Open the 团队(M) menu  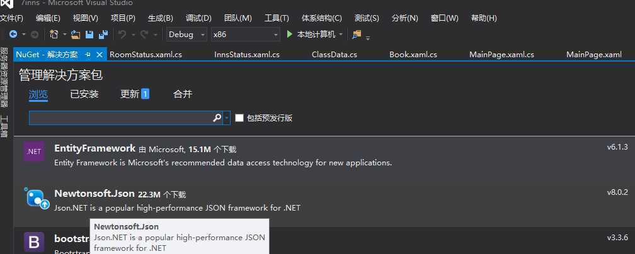point(237,18)
